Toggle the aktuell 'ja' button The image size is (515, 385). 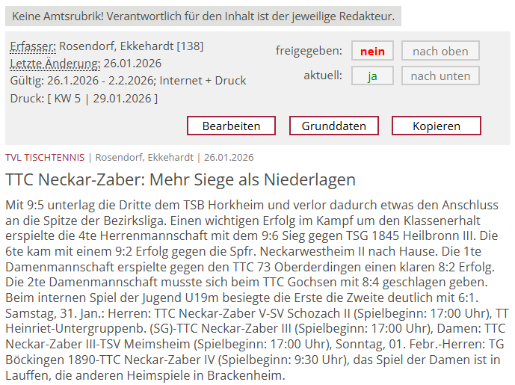point(372,76)
